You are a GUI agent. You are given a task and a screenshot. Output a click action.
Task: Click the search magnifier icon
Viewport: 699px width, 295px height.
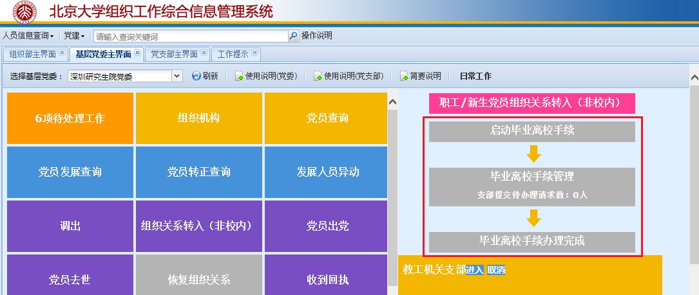click(x=294, y=36)
